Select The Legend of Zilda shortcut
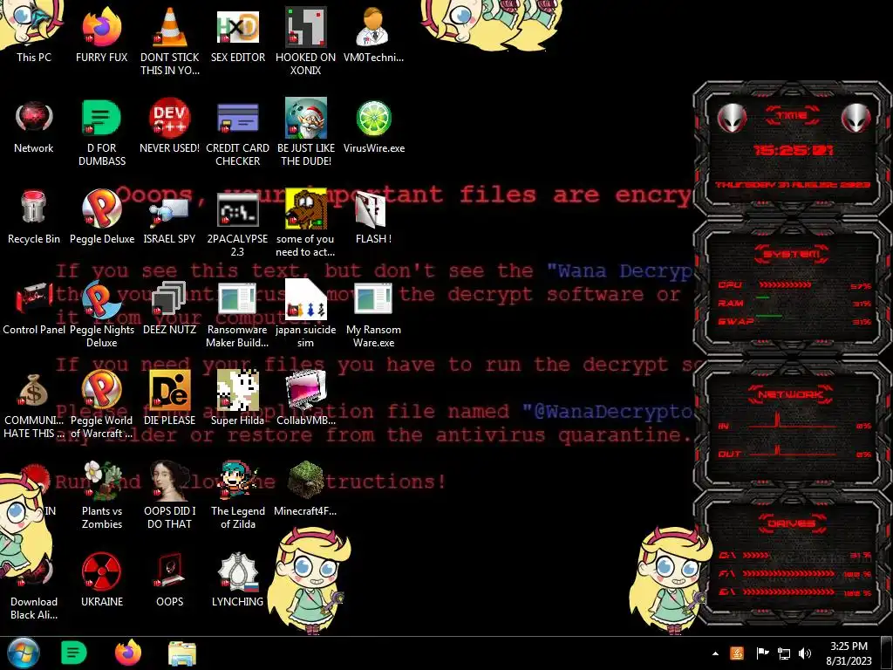Viewport: 893px width, 670px height. pyautogui.click(x=237, y=495)
